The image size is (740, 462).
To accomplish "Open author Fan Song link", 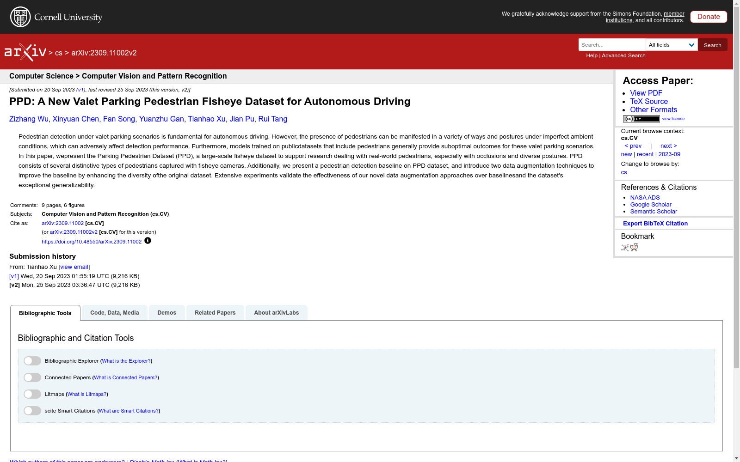I will [119, 119].
